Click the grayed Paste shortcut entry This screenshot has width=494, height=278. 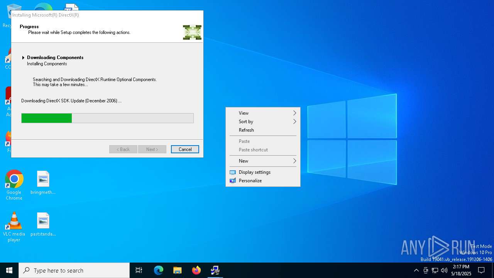pyautogui.click(x=263, y=150)
